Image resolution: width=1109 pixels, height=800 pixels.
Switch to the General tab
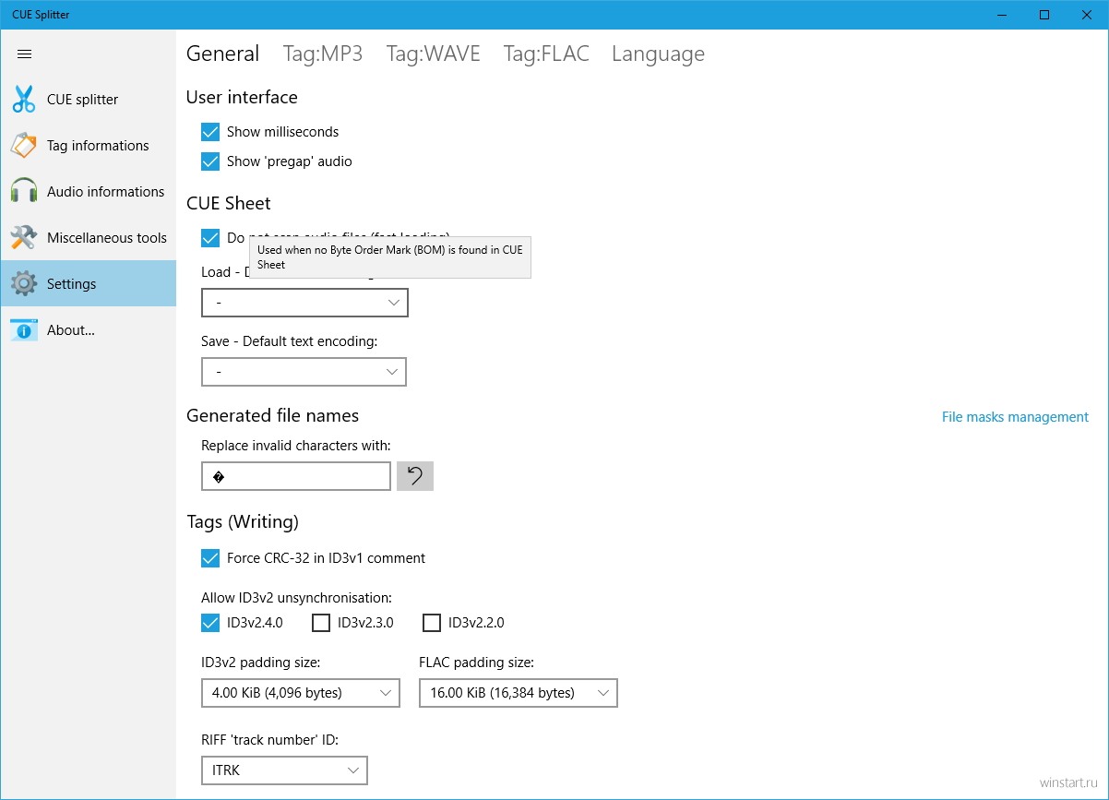223,54
